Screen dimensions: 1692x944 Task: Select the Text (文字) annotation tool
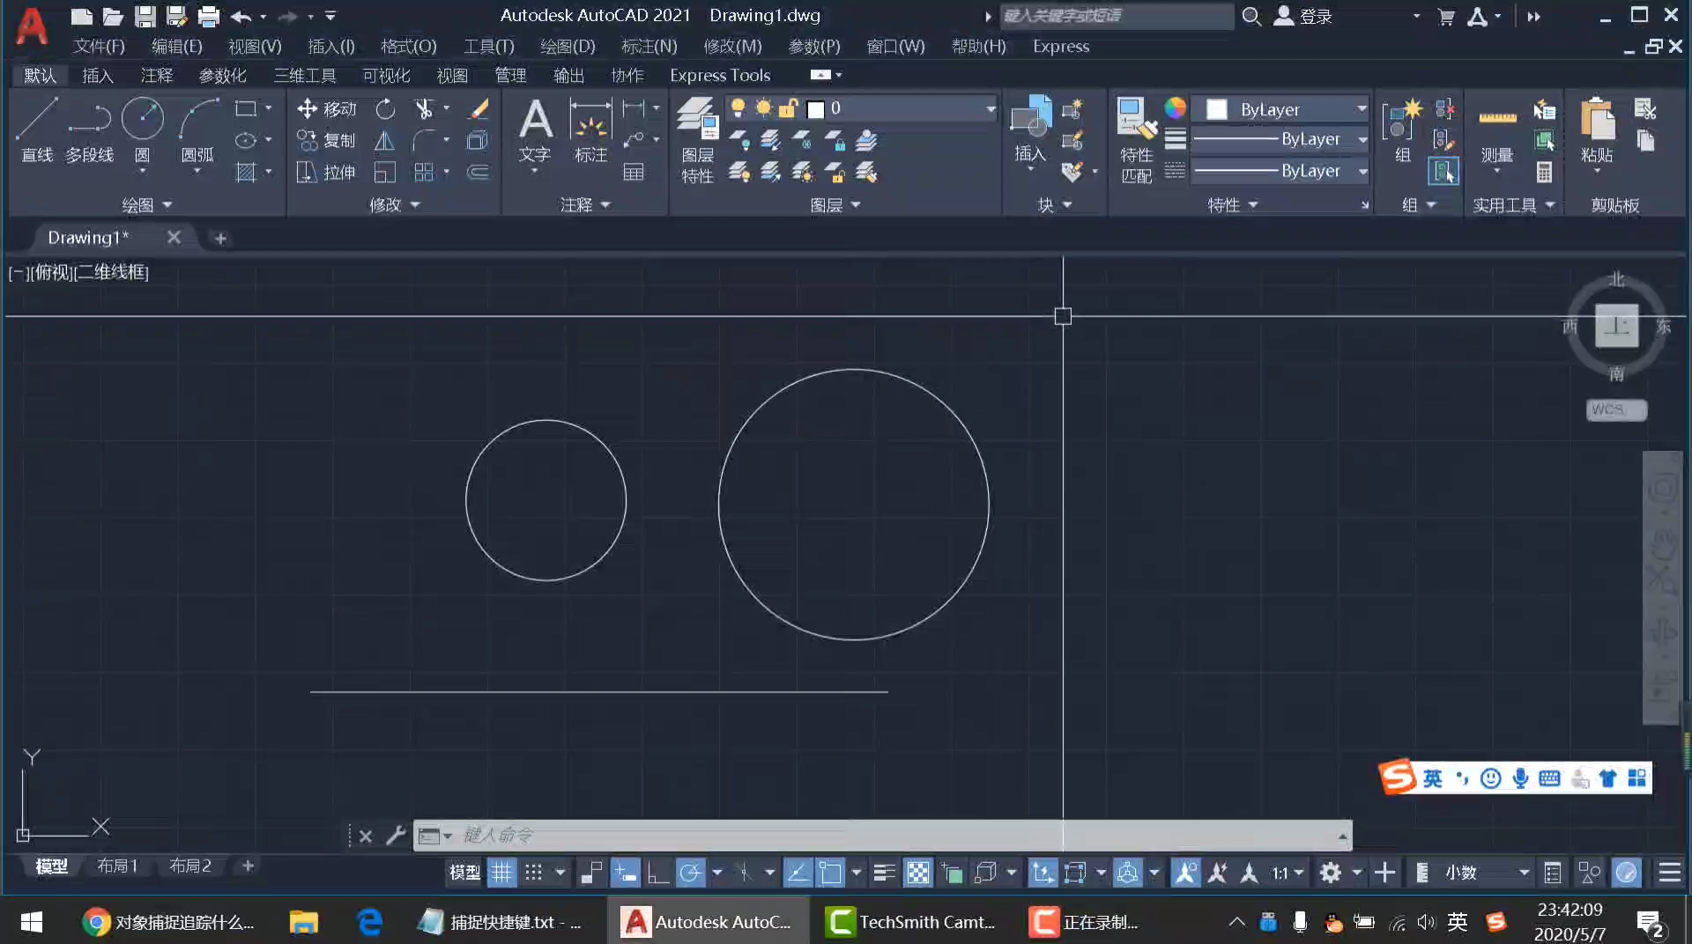point(535,130)
